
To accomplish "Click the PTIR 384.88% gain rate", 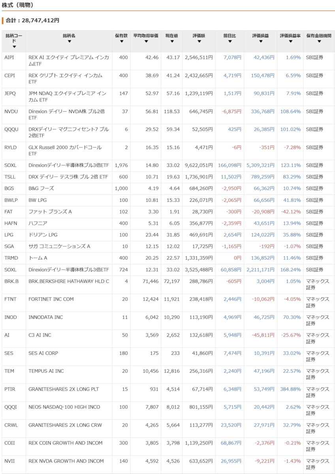I will (x=291, y=389).
